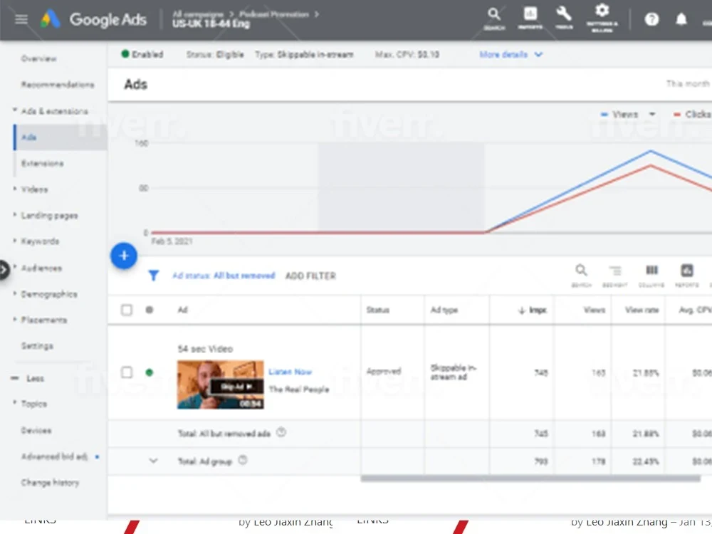
Task: Expand Placements sidebar section
Action: (14, 319)
